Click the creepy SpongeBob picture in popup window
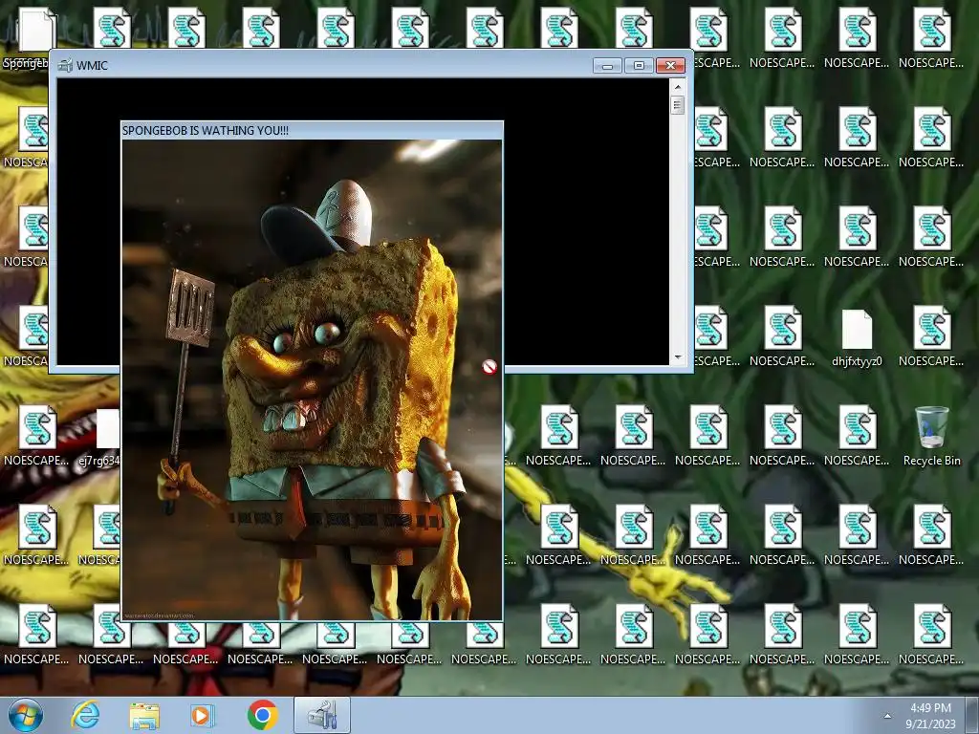 click(x=312, y=379)
